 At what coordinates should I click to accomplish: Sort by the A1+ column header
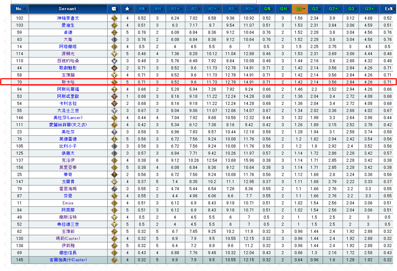(175, 9)
